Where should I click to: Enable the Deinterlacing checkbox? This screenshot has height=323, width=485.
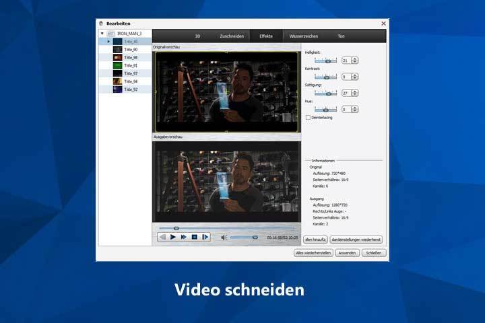pos(308,118)
